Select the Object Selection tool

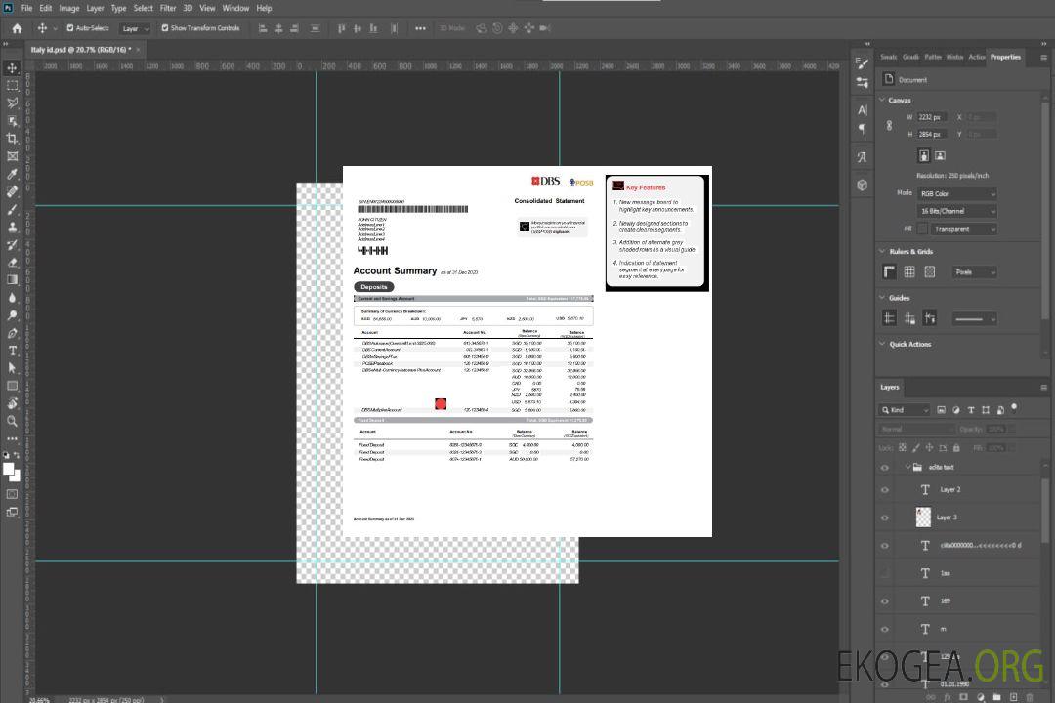click(x=12, y=121)
